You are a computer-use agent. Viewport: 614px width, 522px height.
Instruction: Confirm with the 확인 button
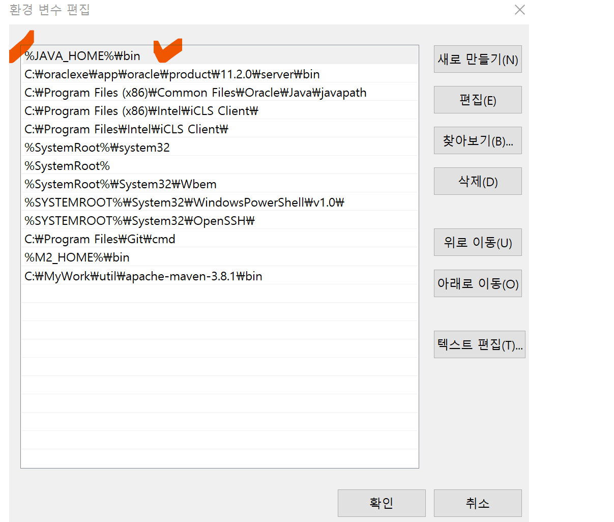(x=382, y=503)
